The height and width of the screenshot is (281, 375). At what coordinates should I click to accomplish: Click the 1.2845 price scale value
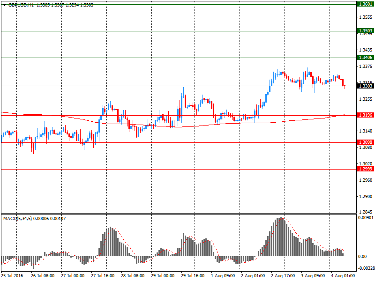coord(366,212)
